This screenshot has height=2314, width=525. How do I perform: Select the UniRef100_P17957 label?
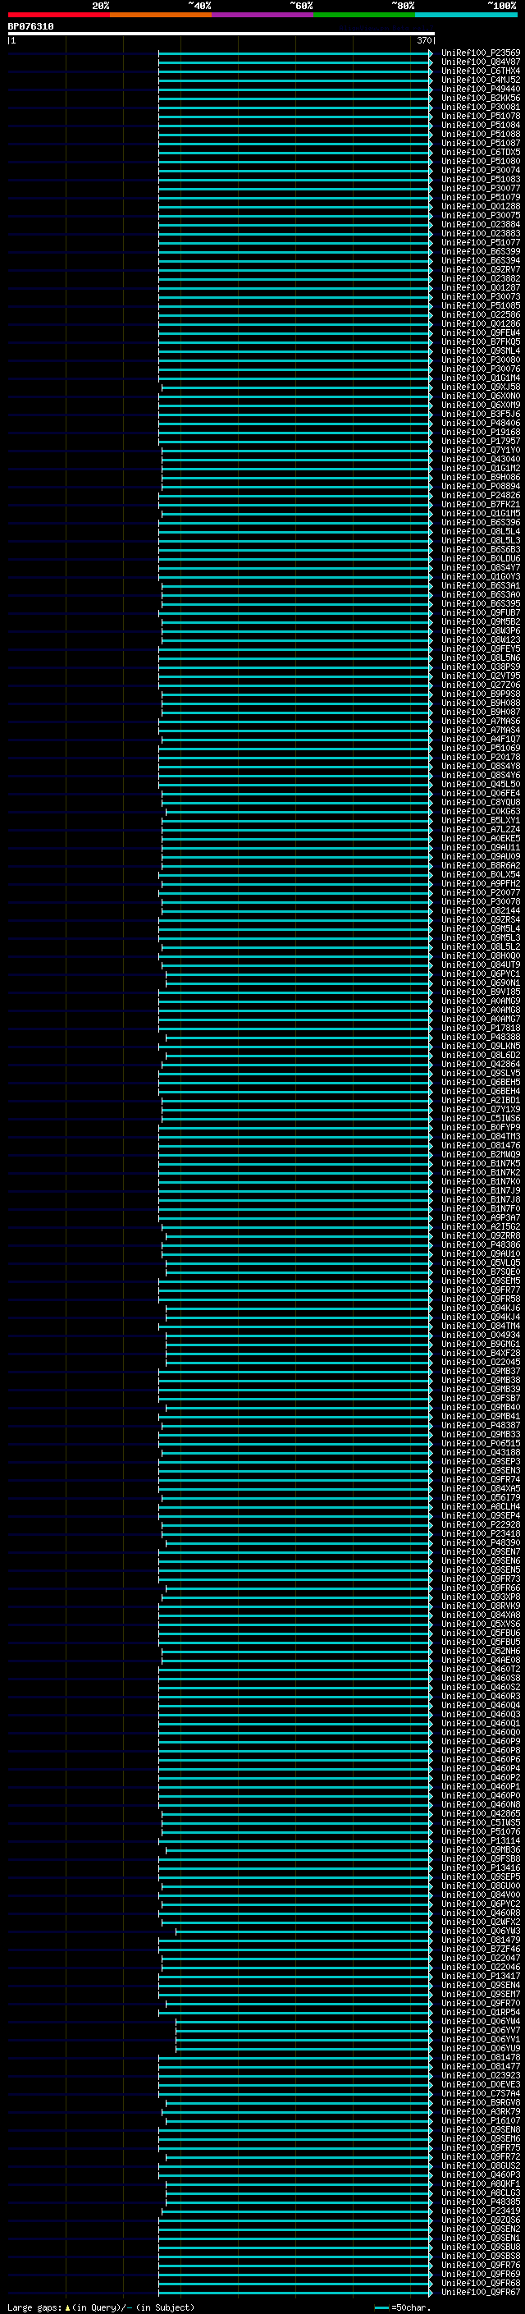[481, 441]
